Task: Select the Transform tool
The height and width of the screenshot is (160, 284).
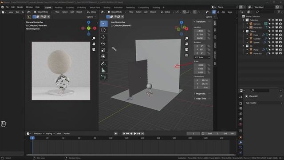Action: [103, 56]
